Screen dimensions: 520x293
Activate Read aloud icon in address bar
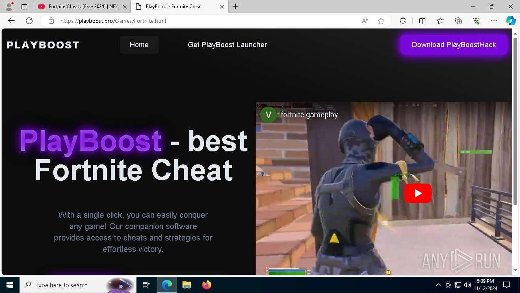pyautogui.click(x=365, y=21)
